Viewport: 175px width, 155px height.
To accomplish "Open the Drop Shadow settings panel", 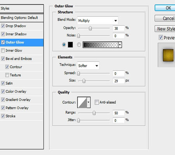I will (16, 26).
